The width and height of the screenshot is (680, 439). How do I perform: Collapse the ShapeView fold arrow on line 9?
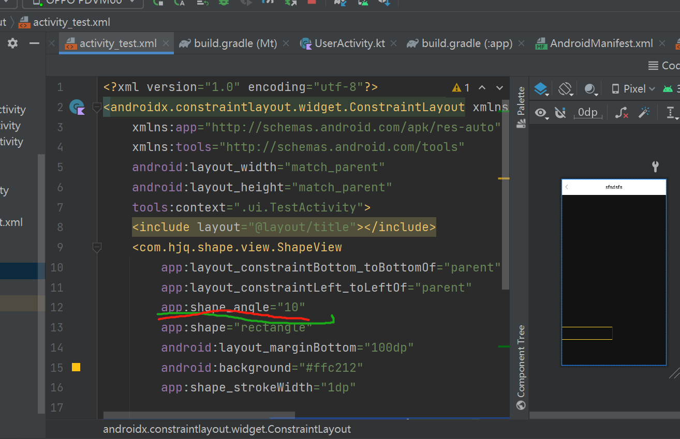coord(96,247)
